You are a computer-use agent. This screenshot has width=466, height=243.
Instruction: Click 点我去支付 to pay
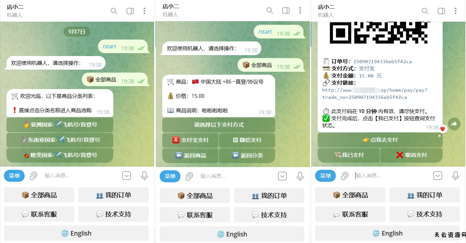click(x=380, y=140)
